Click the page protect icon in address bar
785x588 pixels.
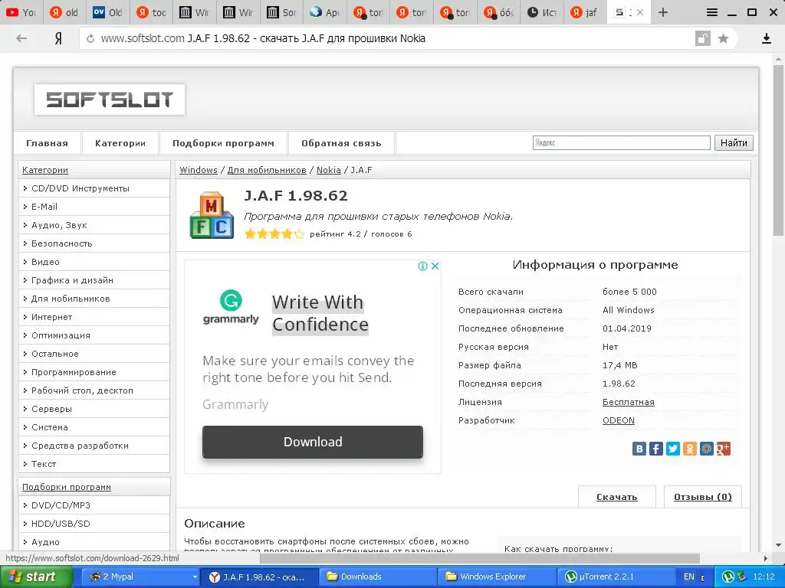[x=702, y=38]
